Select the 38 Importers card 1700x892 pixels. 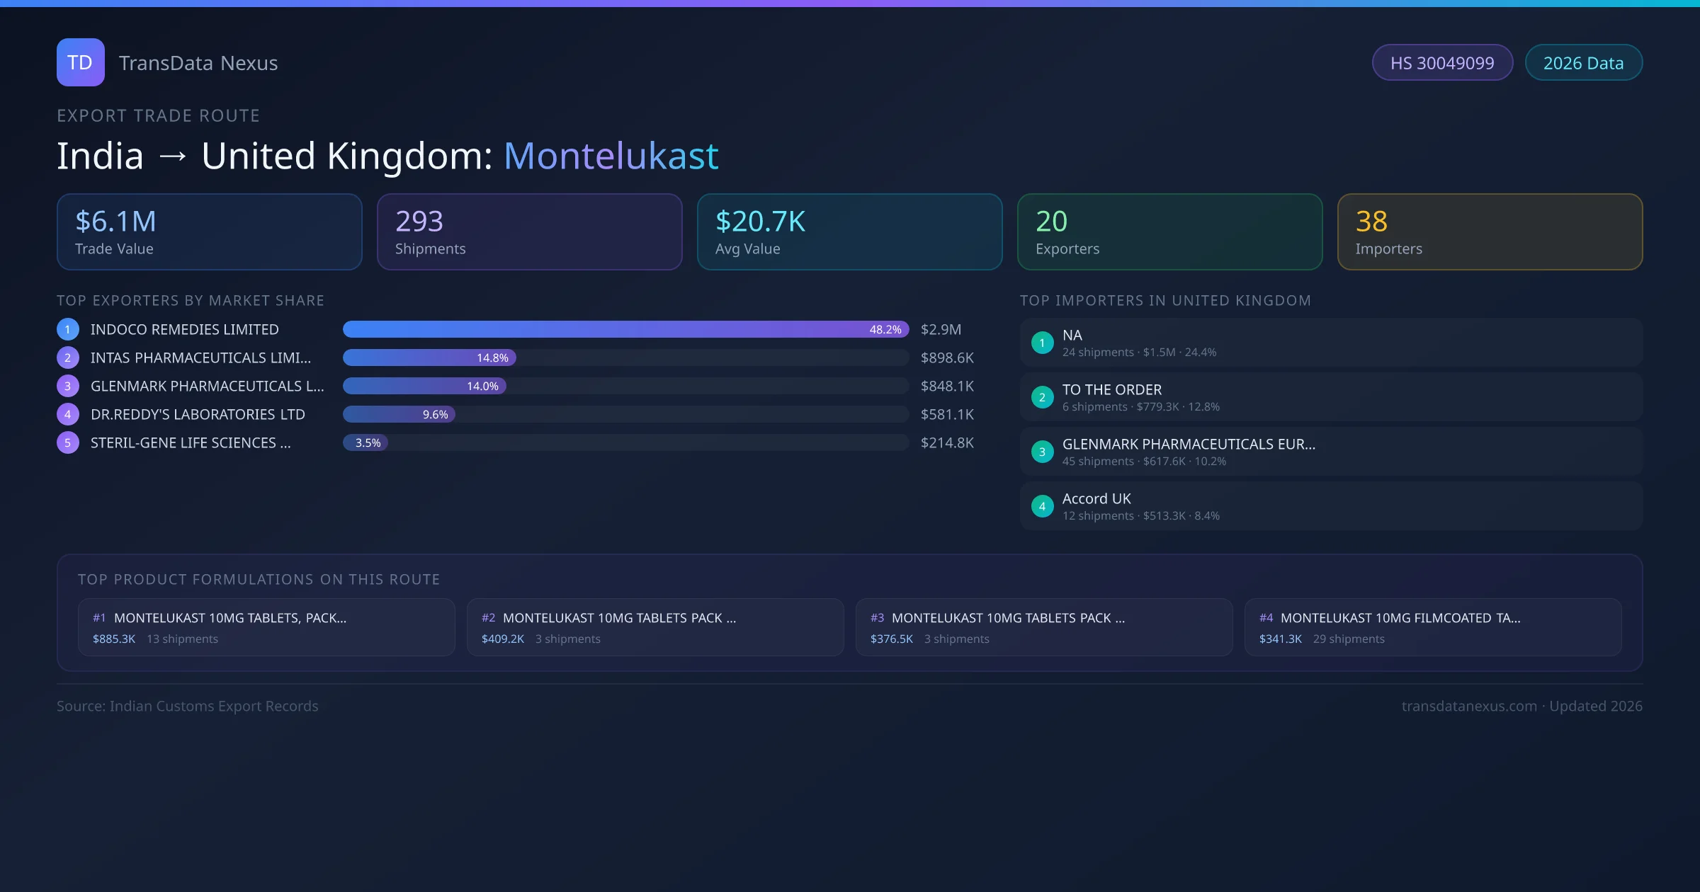point(1490,231)
